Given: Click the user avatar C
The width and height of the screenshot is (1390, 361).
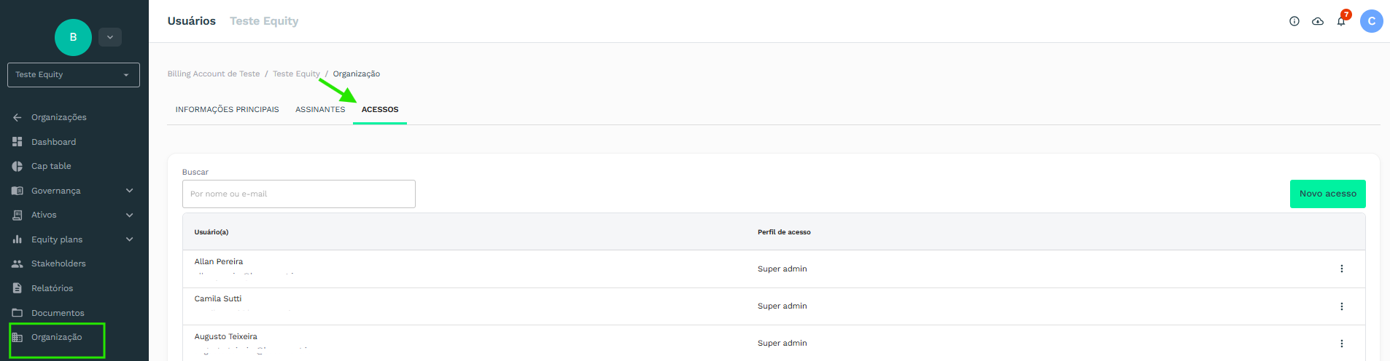Looking at the screenshot, I should (1371, 21).
